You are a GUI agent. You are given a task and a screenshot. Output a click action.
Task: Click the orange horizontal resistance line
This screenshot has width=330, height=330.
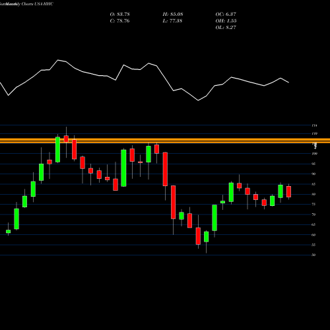165,141
